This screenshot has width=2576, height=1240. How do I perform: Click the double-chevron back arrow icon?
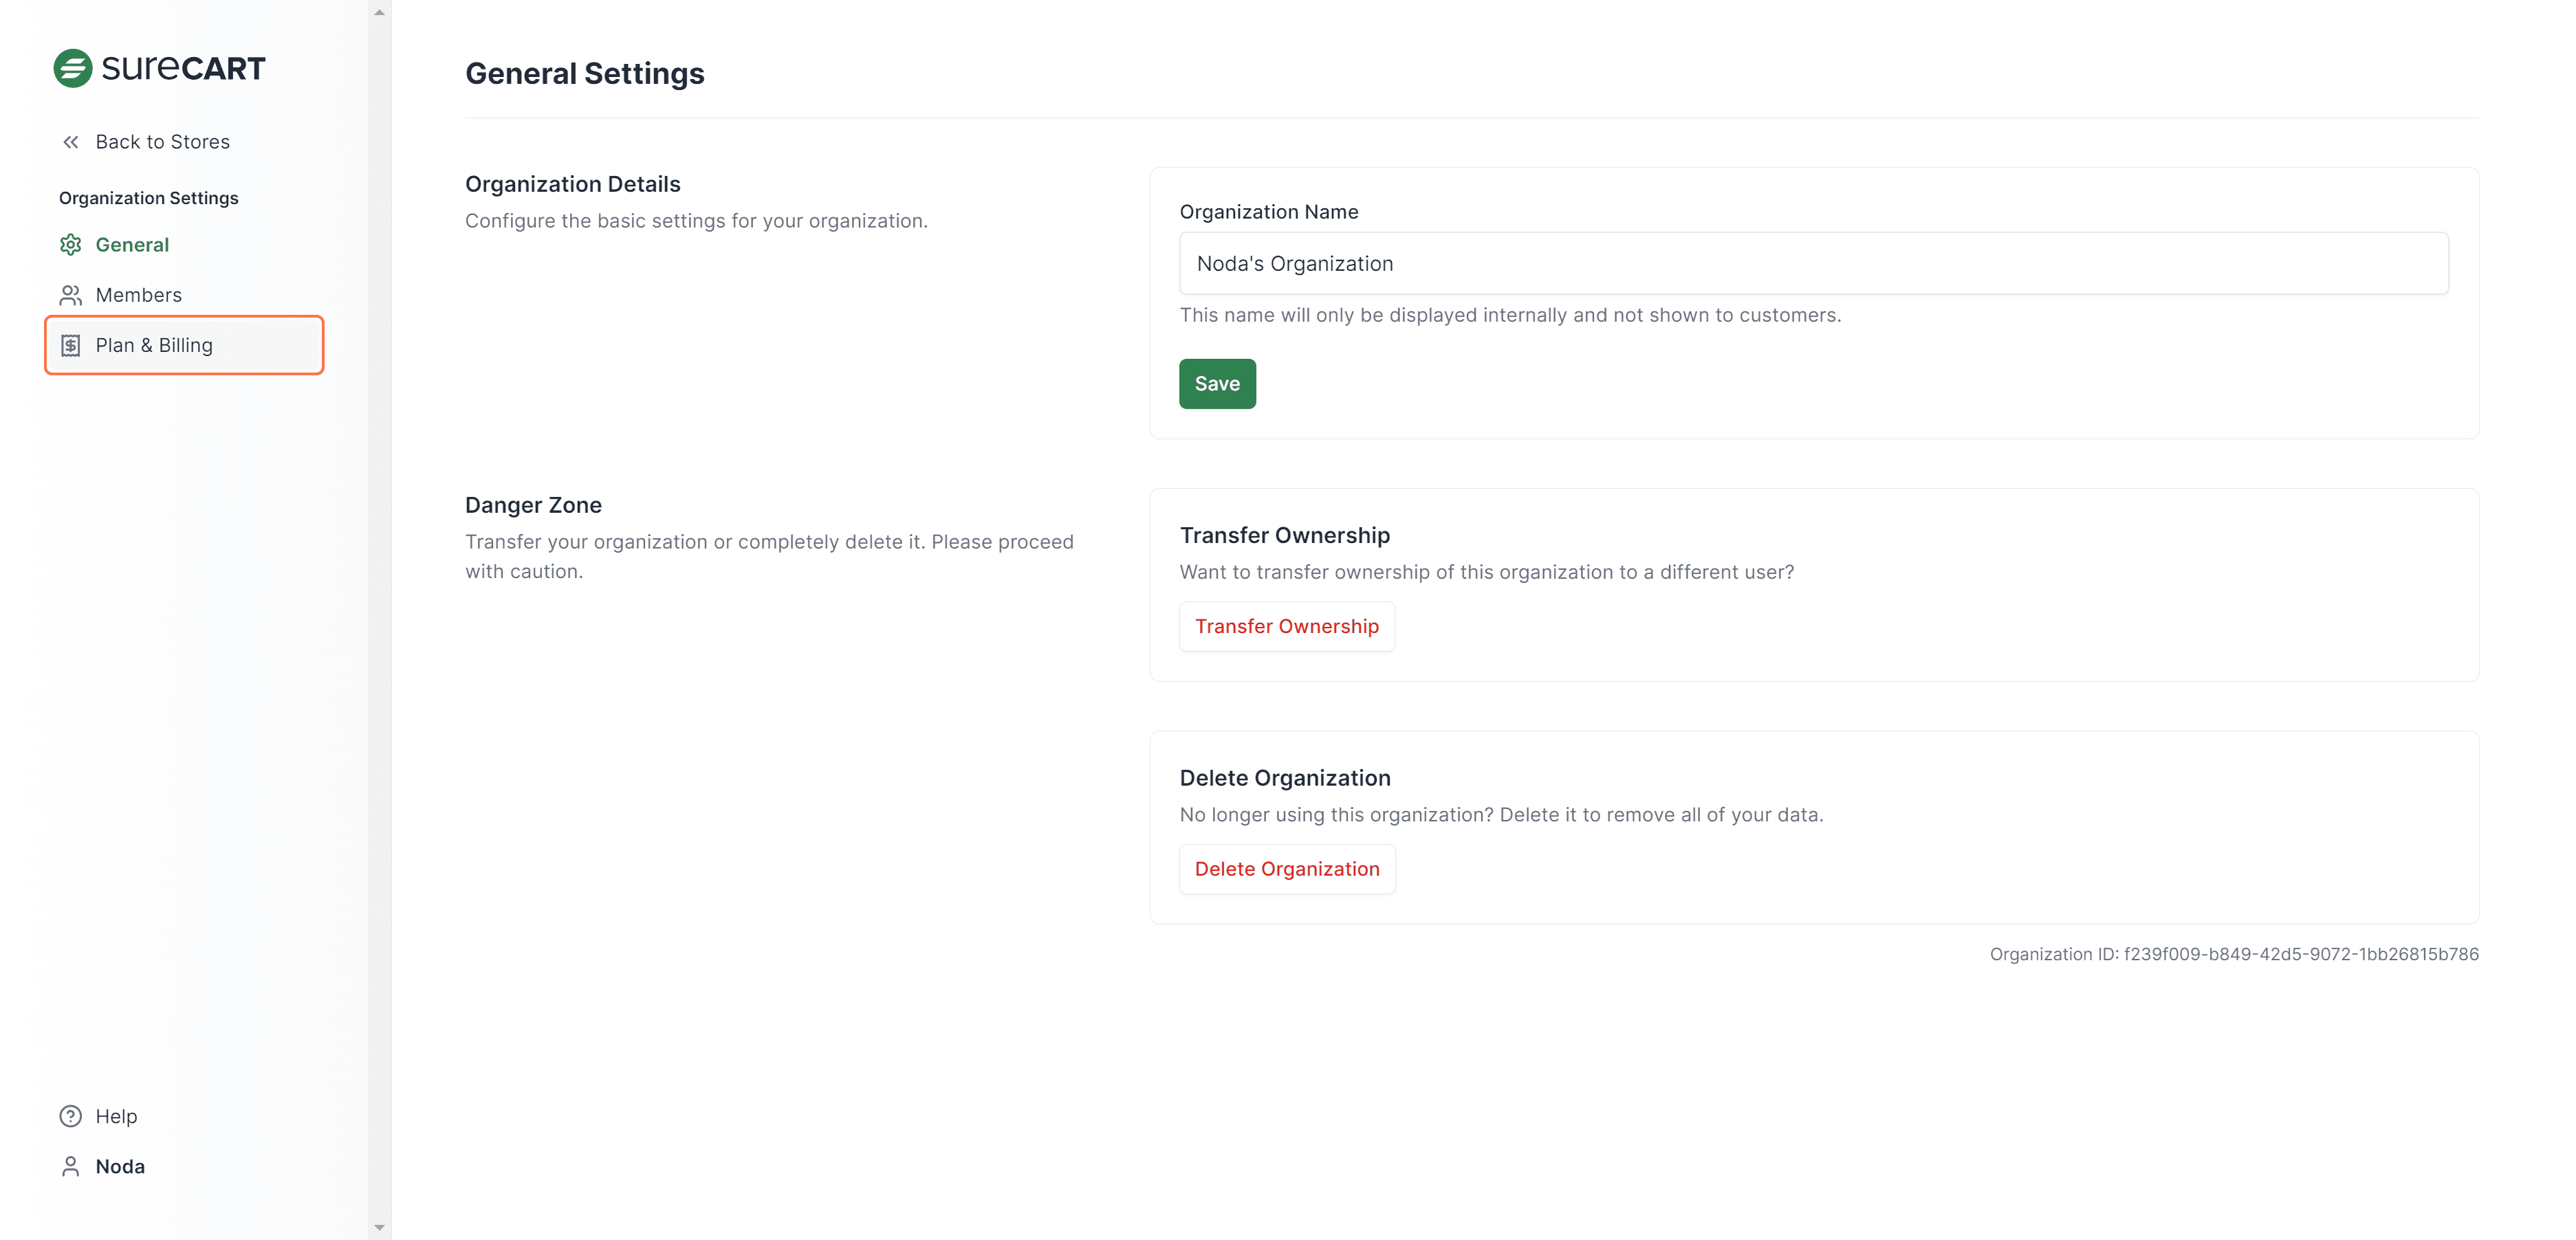click(x=70, y=142)
